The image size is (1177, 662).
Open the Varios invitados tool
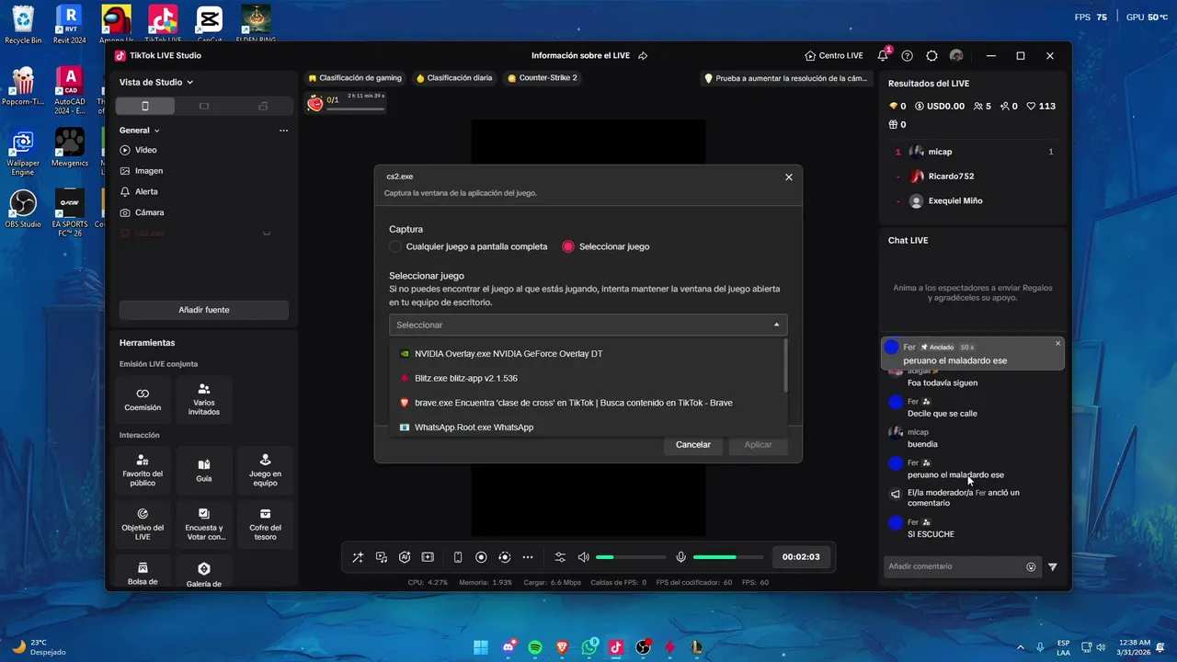pos(204,399)
